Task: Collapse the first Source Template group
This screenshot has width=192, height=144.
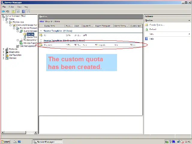Action: (41, 31)
